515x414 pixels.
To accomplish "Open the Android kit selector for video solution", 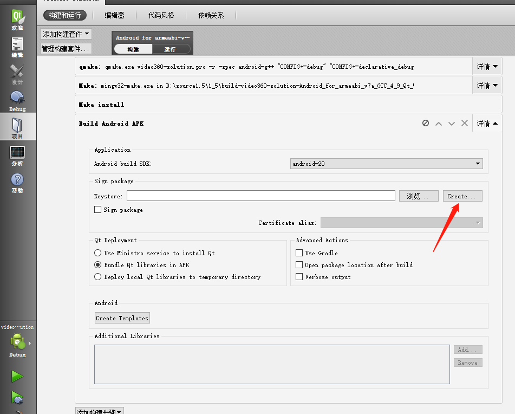I will (x=18, y=344).
